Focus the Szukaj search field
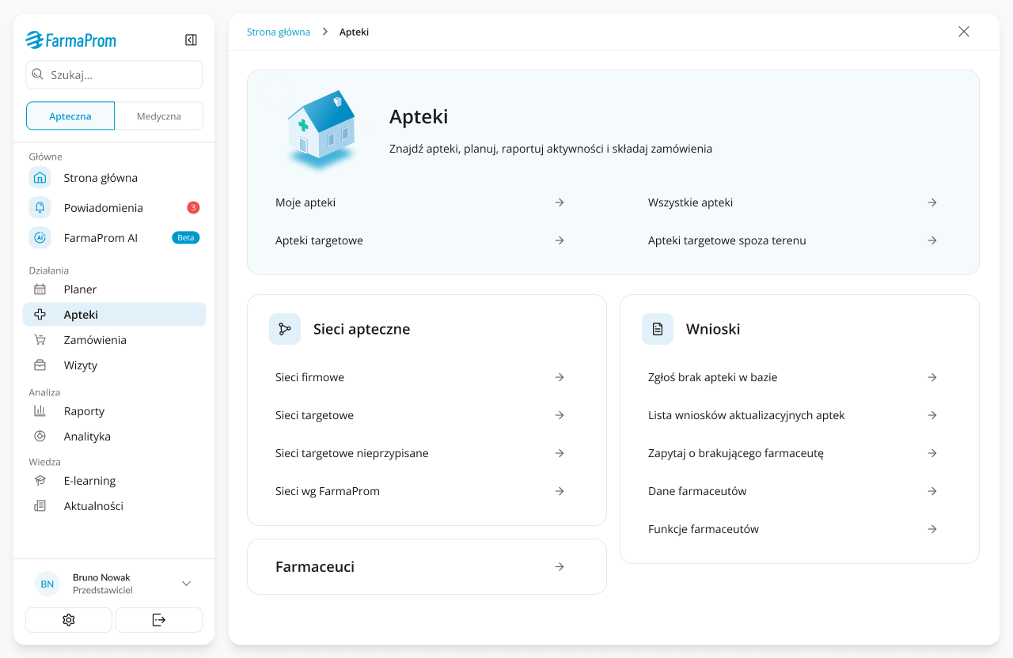 (x=114, y=75)
